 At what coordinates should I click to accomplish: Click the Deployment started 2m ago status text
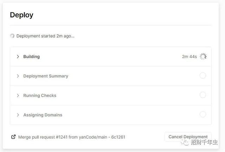click(45, 36)
